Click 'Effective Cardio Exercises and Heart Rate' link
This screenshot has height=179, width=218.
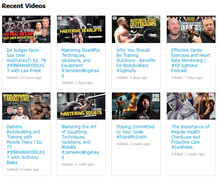point(191,60)
